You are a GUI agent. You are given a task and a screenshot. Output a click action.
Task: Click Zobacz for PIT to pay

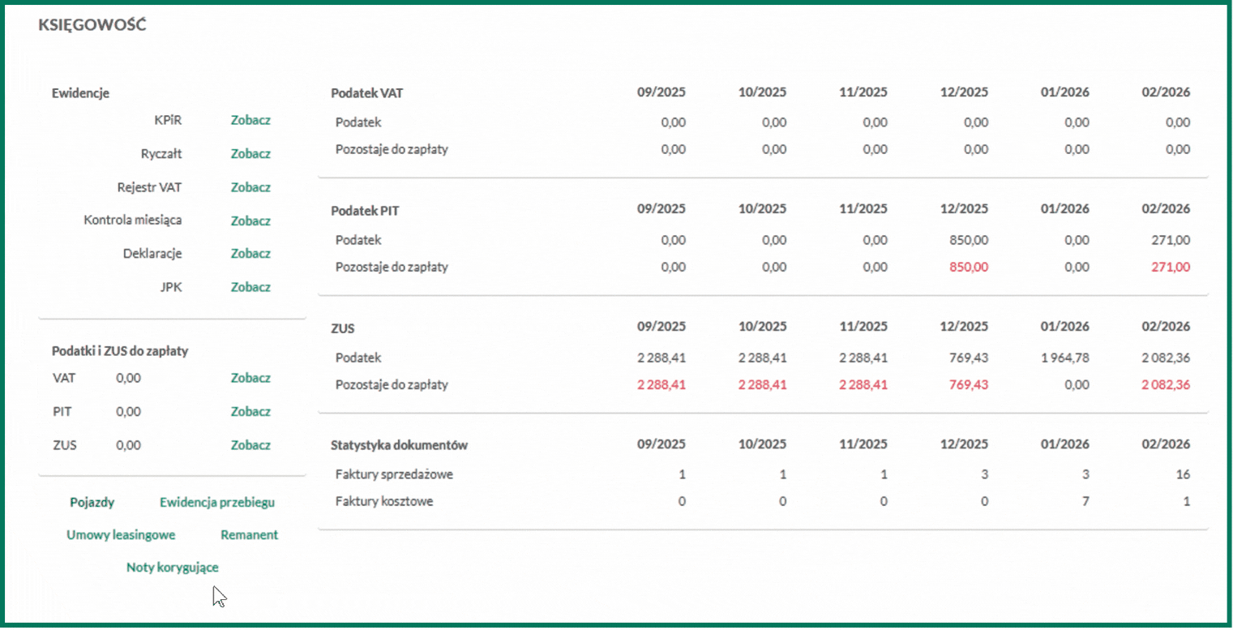250,412
